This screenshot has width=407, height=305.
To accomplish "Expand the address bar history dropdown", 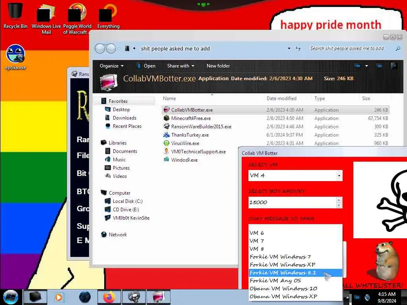I will (x=289, y=48).
